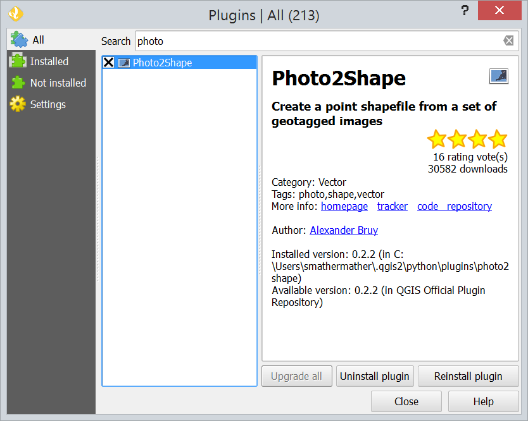Rate the plugin with the fourth star

tap(498, 139)
